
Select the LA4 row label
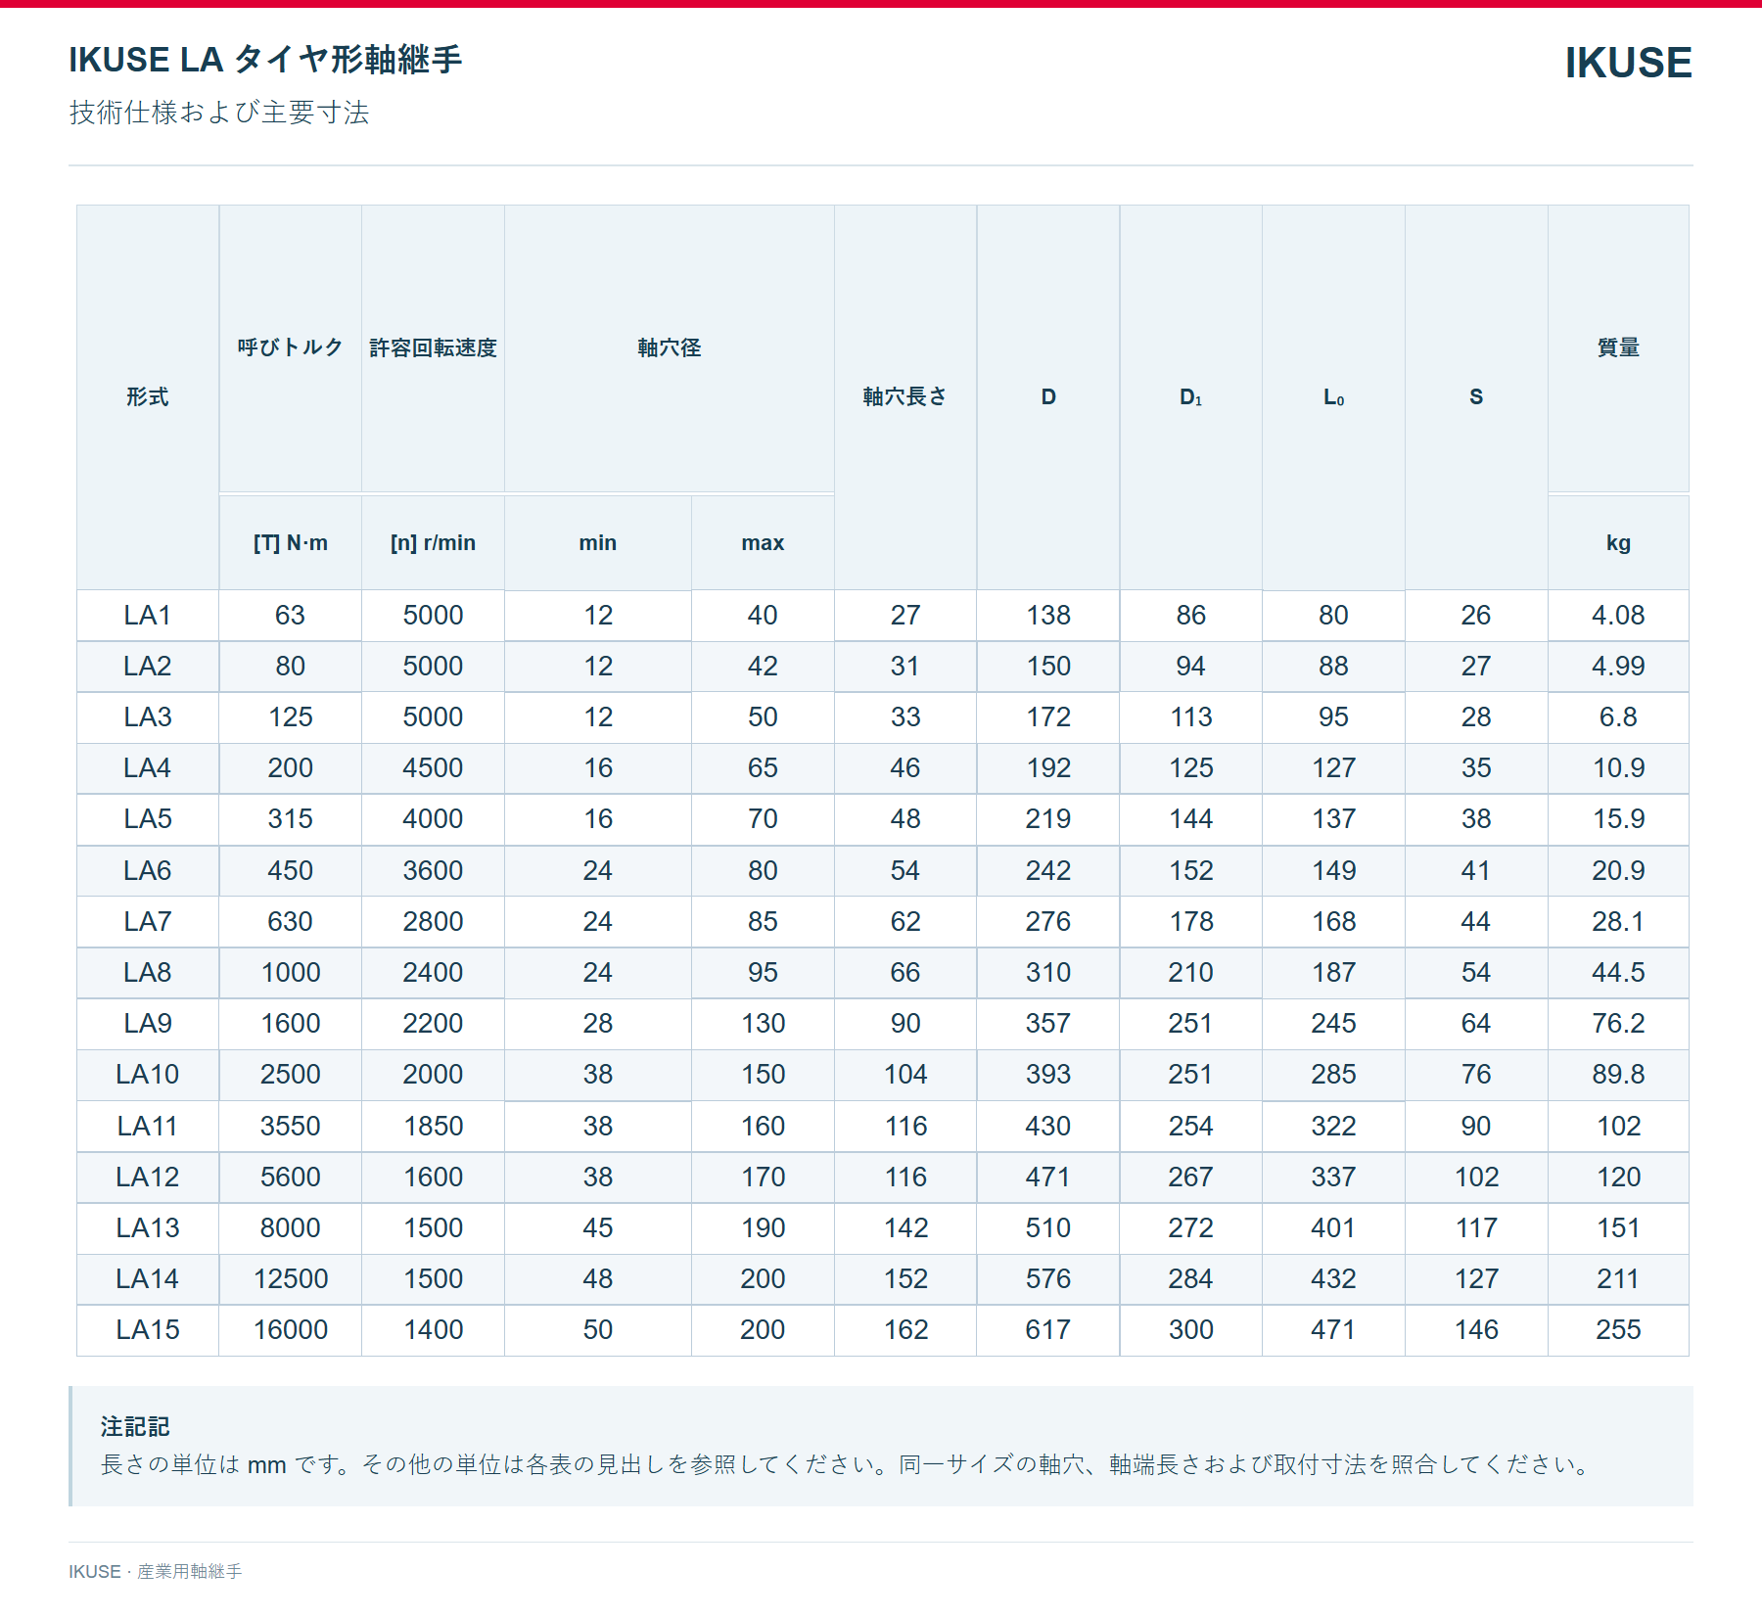(148, 767)
